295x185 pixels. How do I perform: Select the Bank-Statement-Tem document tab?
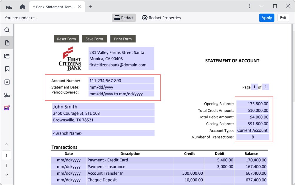pos(53,6)
